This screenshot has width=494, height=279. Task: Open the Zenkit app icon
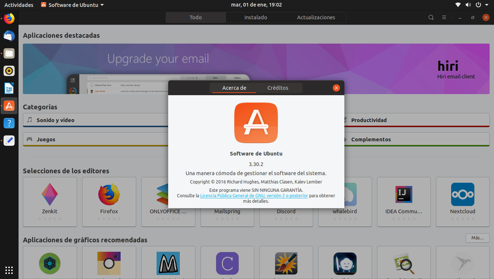tap(50, 194)
